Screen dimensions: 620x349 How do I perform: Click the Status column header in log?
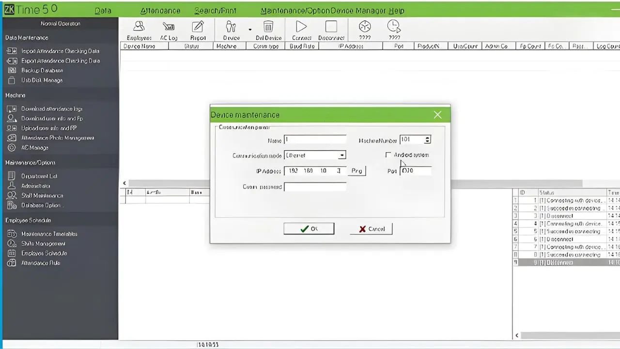click(572, 192)
